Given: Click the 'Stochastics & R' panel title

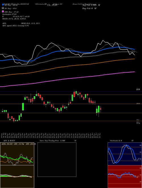Looking at the screenshot, I should 116,141.
